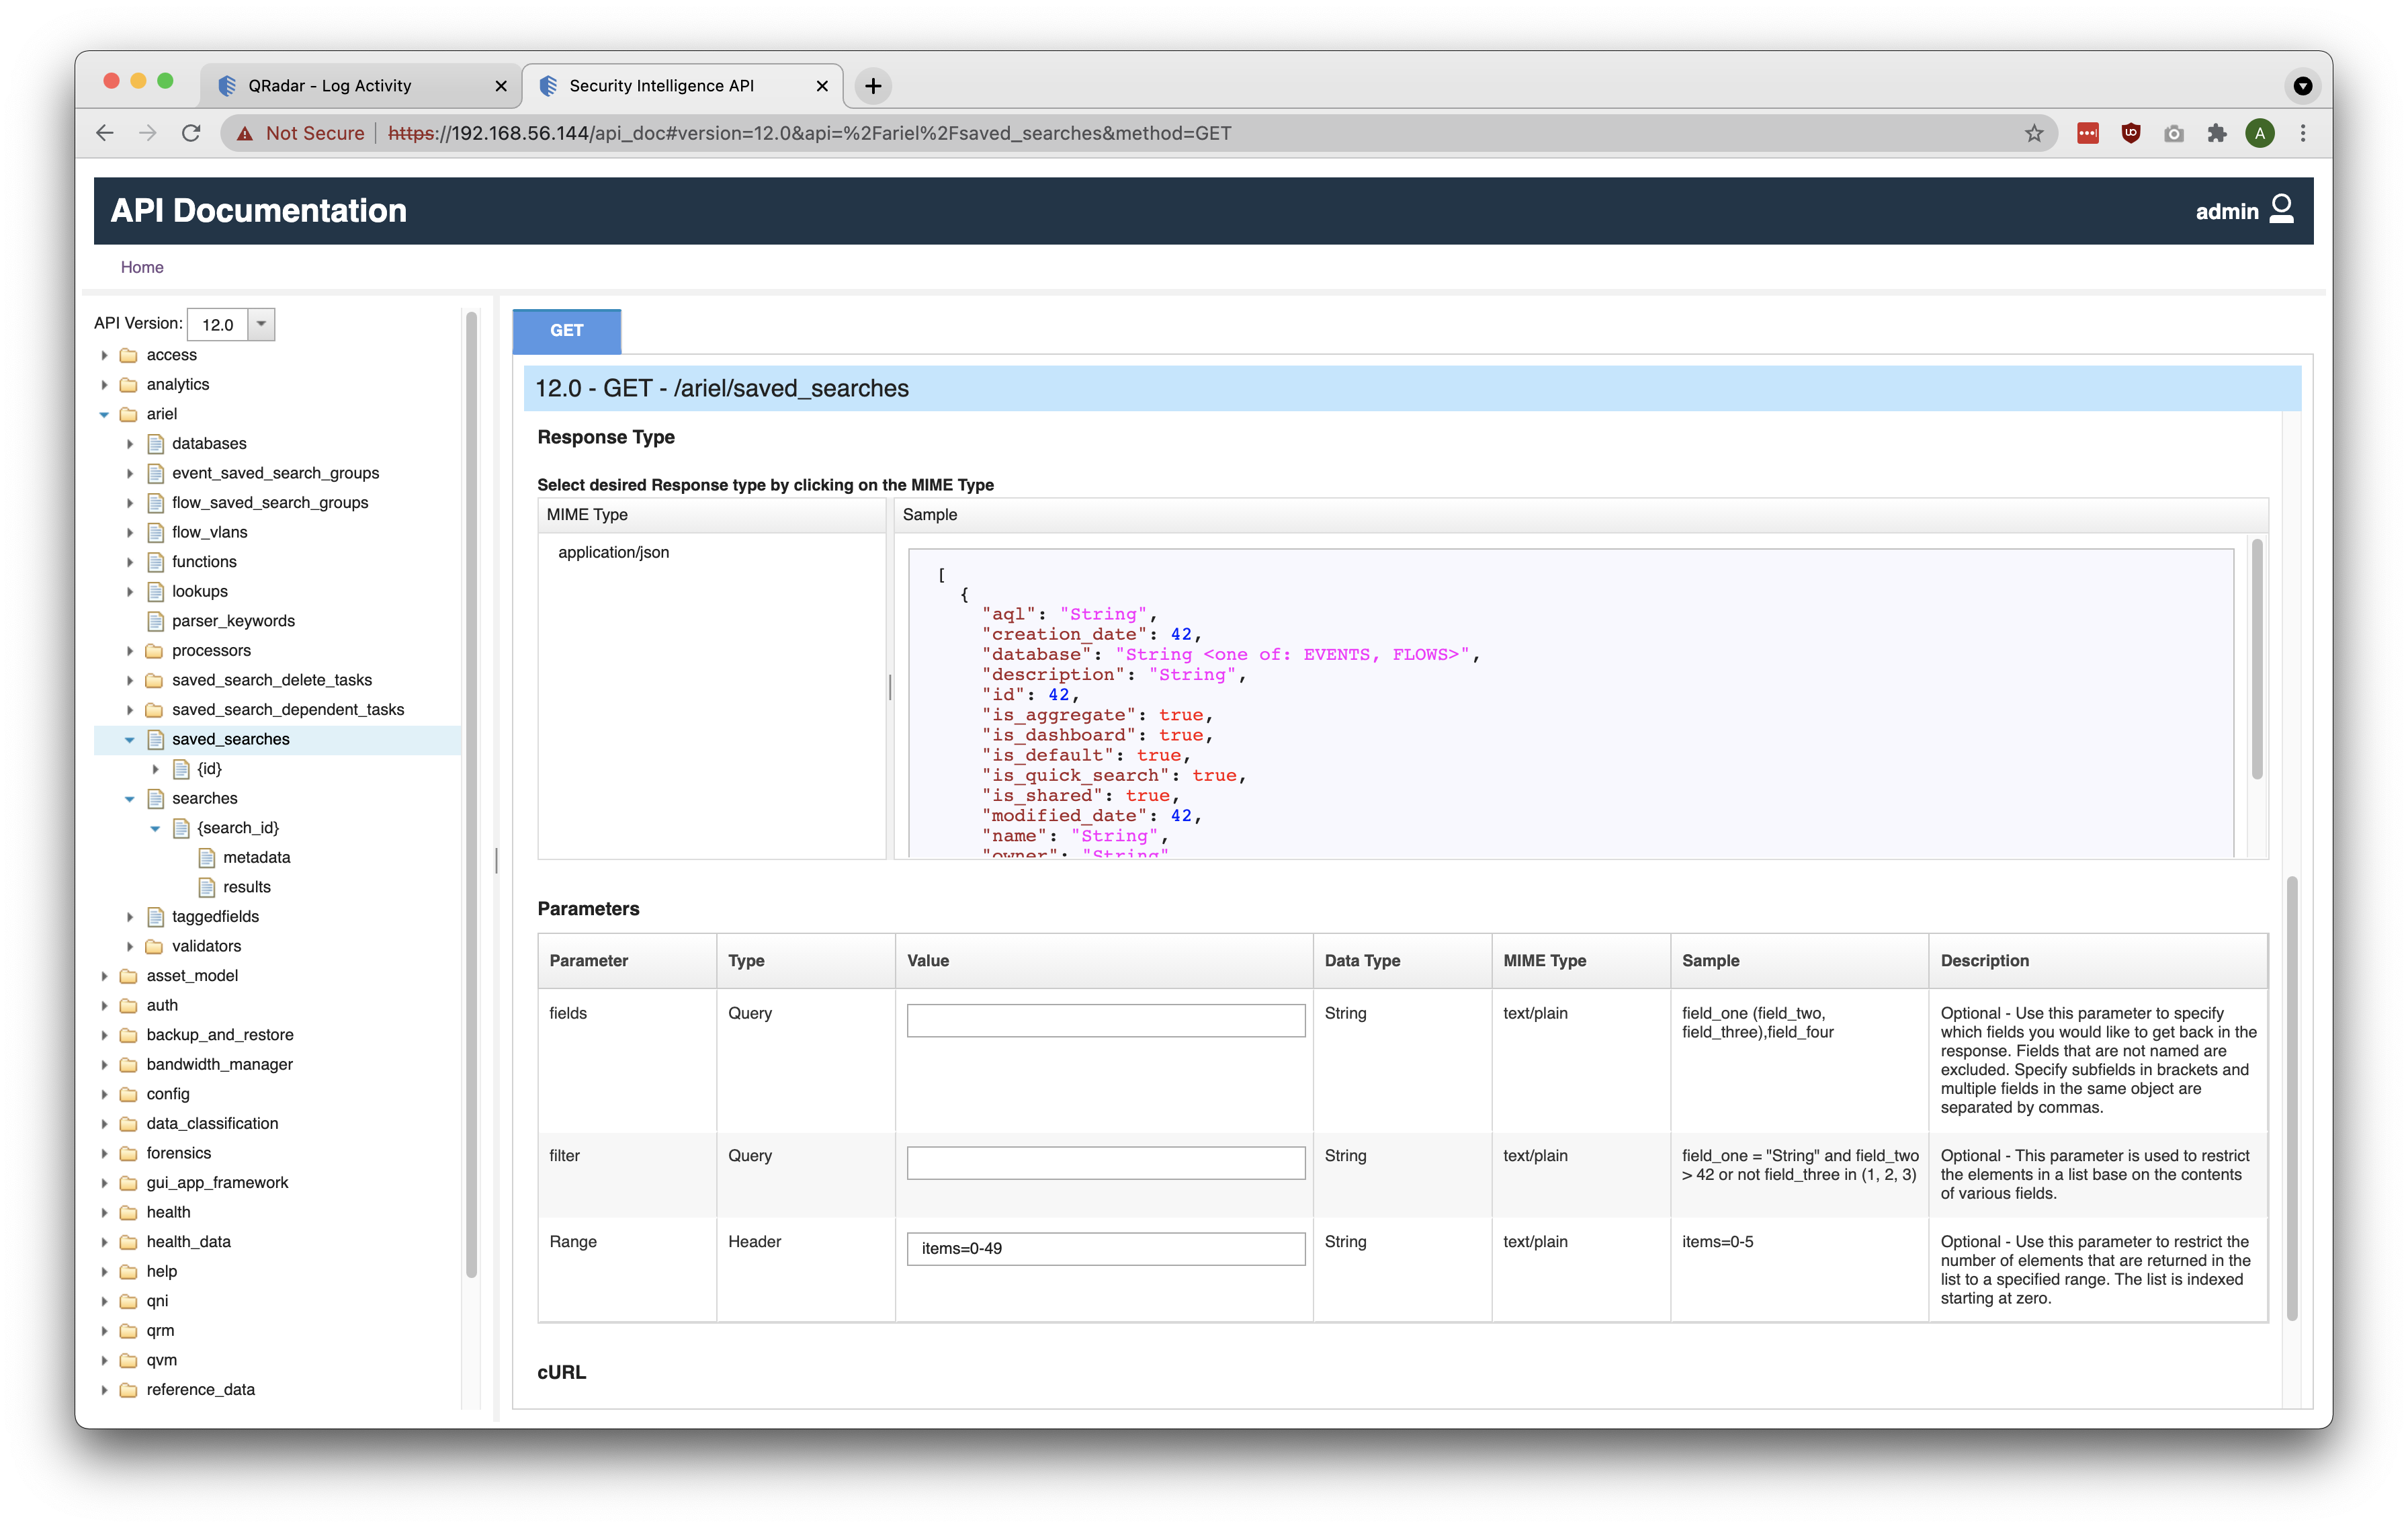Image resolution: width=2408 pixels, height=1528 pixels.
Task: Click the browser back arrow
Action: [105, 133]
